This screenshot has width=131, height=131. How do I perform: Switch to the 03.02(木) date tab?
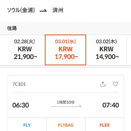coord(106,50)
